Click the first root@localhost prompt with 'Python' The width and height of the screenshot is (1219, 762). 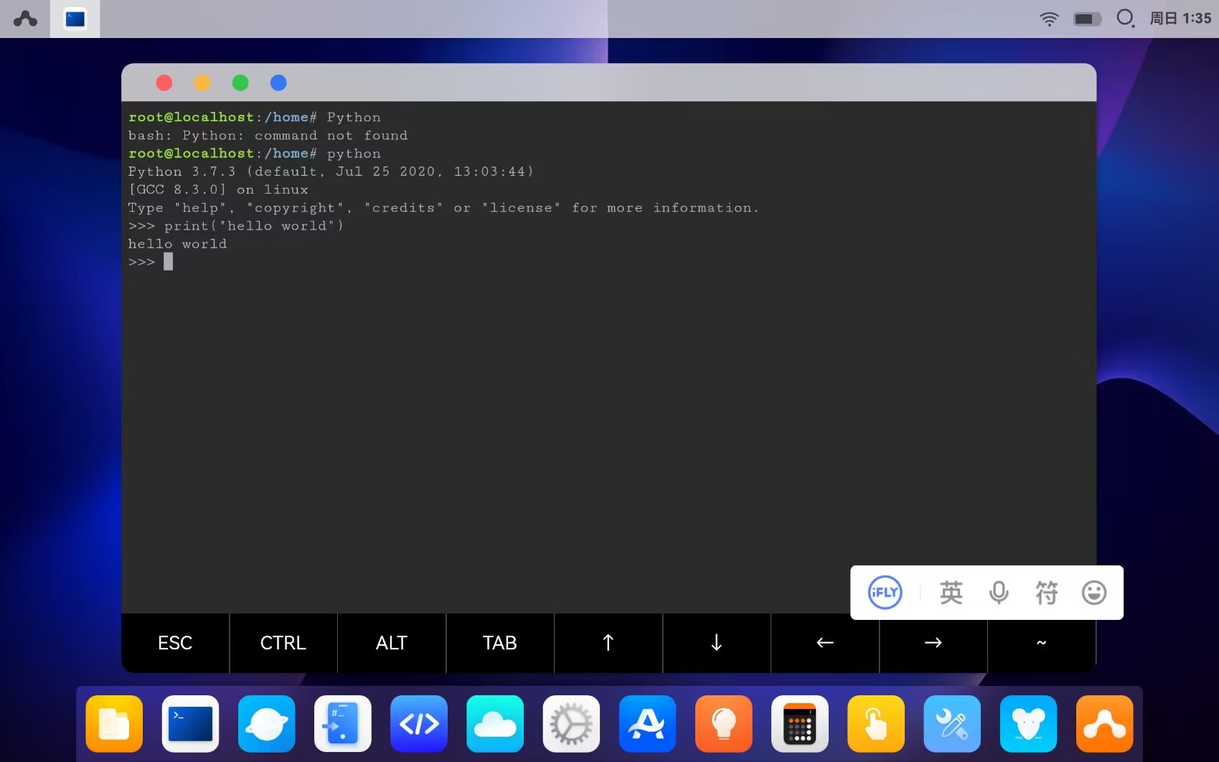255,117
